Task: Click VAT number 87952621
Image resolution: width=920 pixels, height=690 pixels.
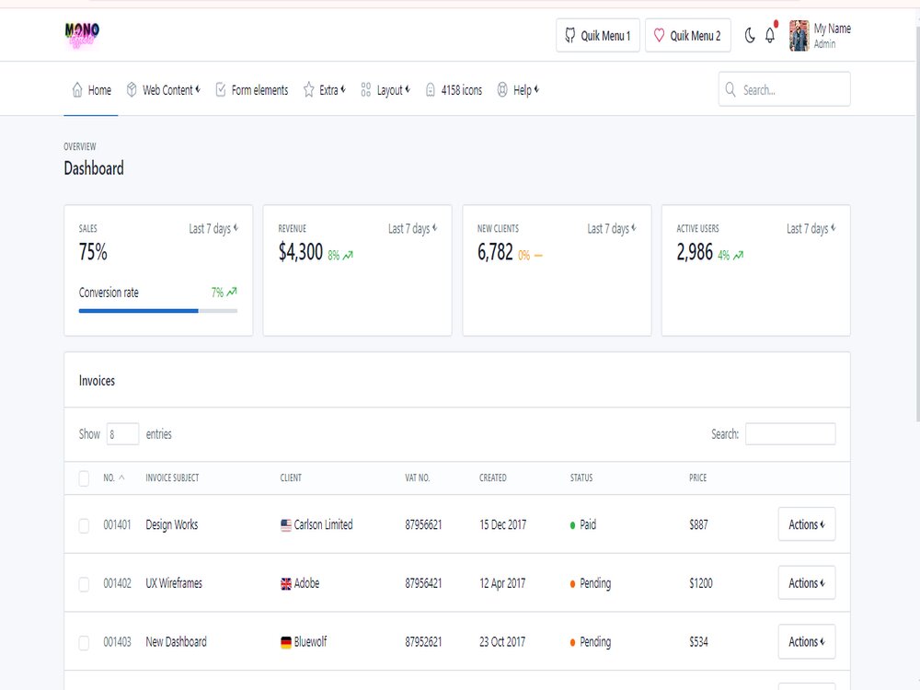Action: tap(423, 642)
